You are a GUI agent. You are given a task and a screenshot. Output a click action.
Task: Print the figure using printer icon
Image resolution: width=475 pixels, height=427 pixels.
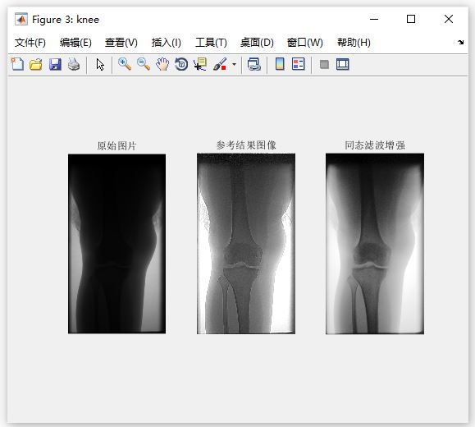tap(74, 64)
